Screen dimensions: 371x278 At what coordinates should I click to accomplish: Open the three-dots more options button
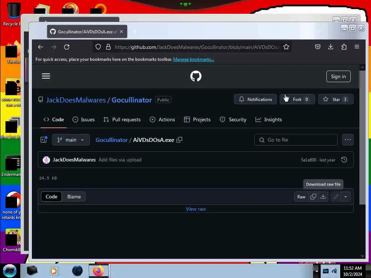coord(347,140)
